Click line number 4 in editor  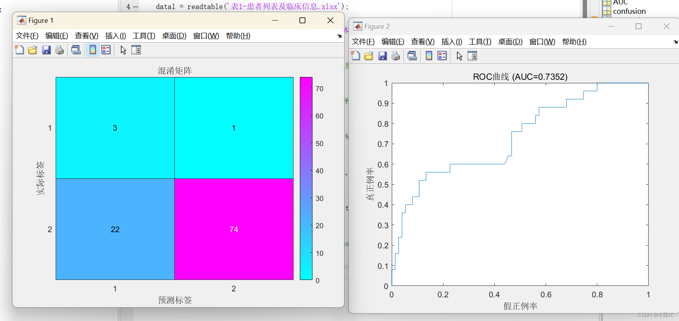[x=128, y=7]
